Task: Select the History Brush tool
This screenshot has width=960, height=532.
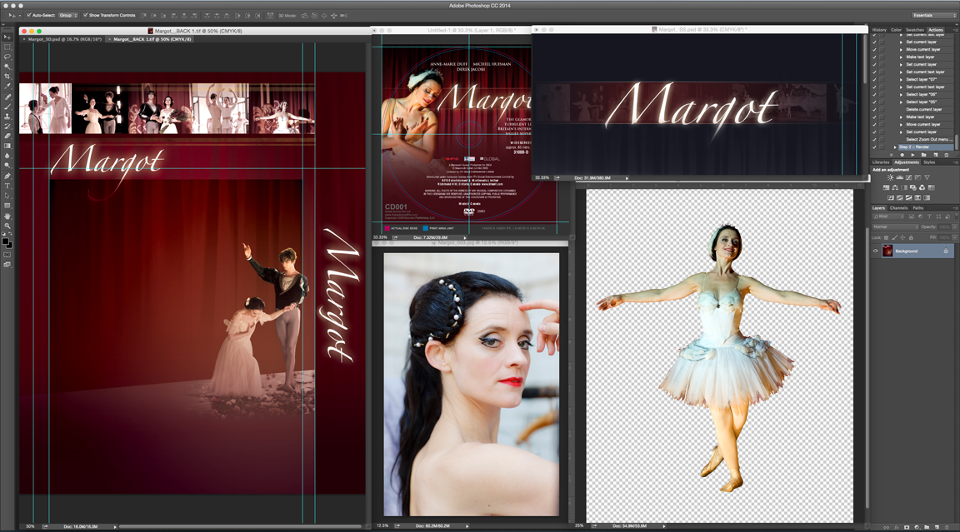Action: (7, 126)
